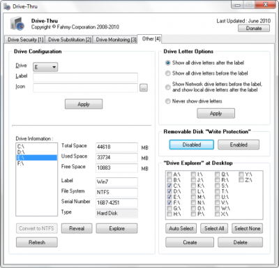Select 'Never show drive letters' option
This screenshot has width=279, height=268.
pos(167,101)
